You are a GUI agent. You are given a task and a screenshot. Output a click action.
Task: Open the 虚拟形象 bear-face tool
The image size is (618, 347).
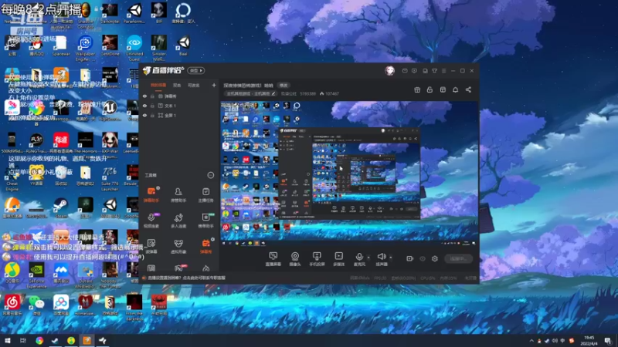point(178,246)
